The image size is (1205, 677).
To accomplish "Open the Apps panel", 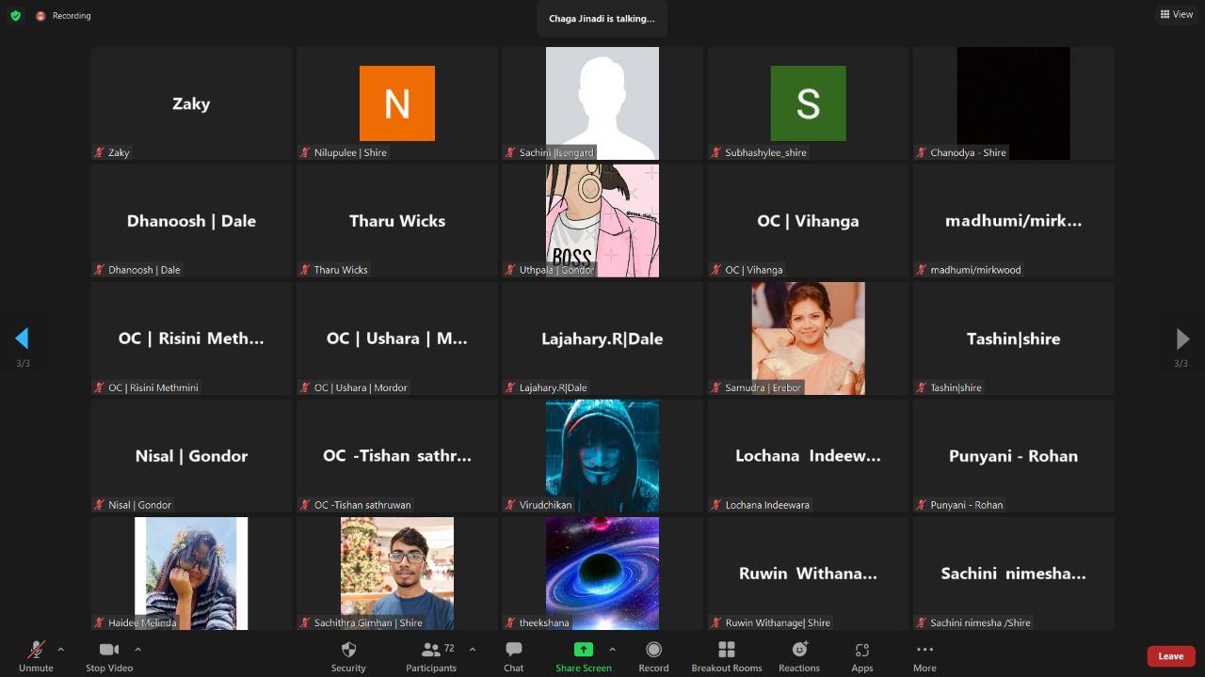I will pos(861,655).
